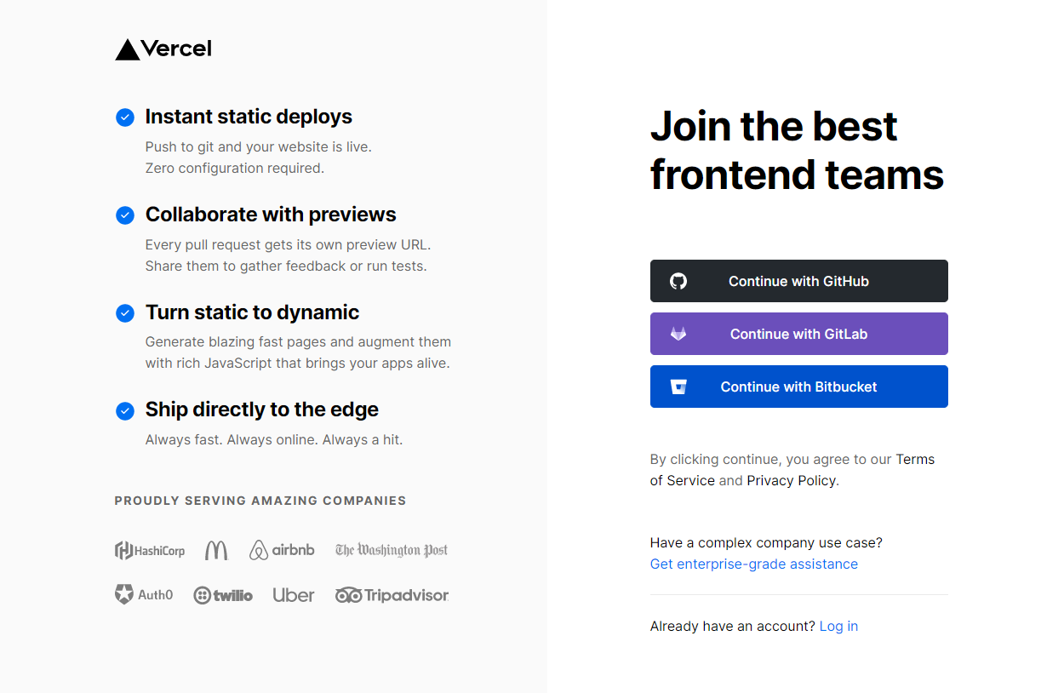
Task: Click Generate blazing fast pages text
Action: 298,342
